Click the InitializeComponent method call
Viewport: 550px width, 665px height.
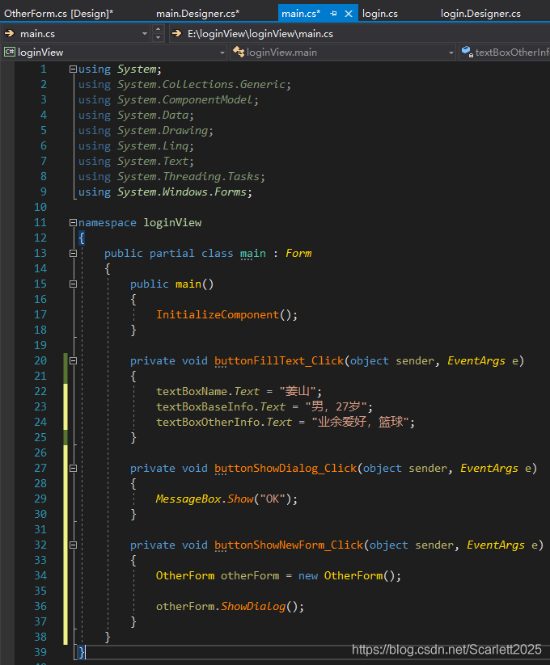click(217, 314)
